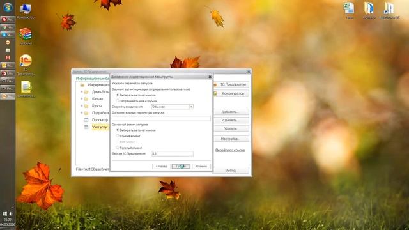Expand the Курсы folder in launcher tree
This screenshot has height=230, width=409.
pos(82,106)
